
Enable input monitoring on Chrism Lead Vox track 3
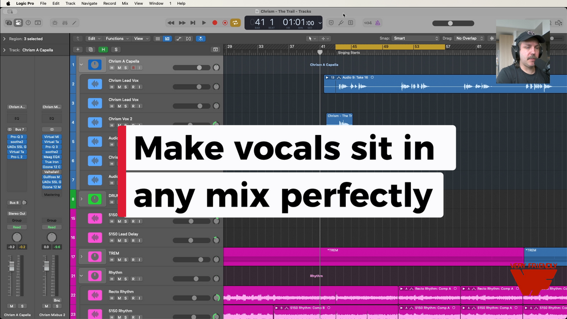tap(140, 106)
